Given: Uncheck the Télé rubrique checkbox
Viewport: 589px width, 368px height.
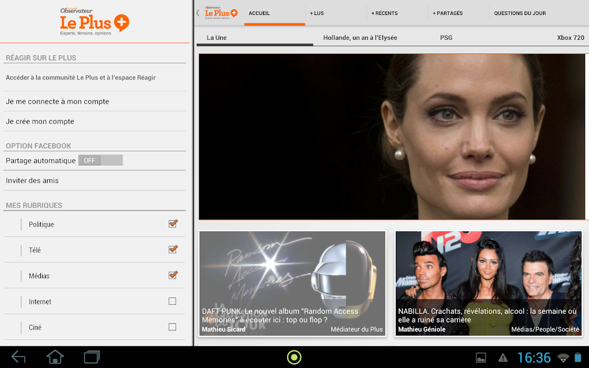Looking at the screenshot, I should click(173, 250).
